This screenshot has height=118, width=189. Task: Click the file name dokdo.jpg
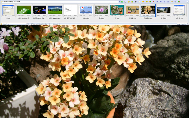(x=86, y=18)
